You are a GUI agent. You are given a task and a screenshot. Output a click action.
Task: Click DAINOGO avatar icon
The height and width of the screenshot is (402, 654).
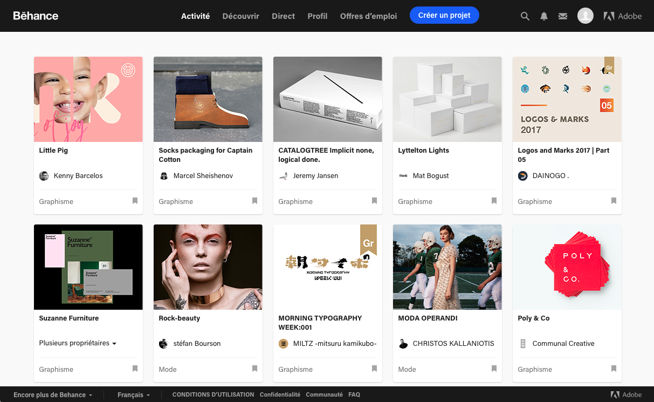522,176
